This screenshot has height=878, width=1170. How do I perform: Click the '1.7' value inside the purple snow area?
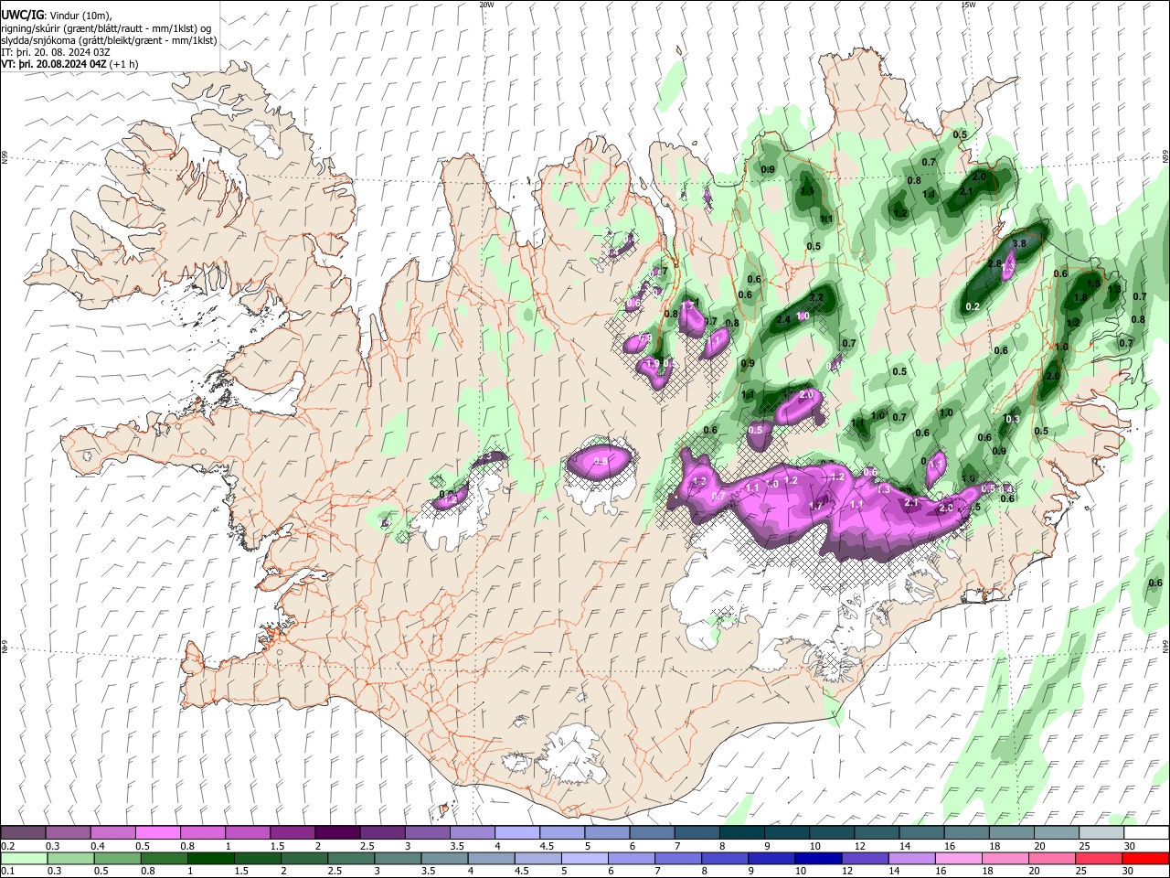(x=816, y=504)
